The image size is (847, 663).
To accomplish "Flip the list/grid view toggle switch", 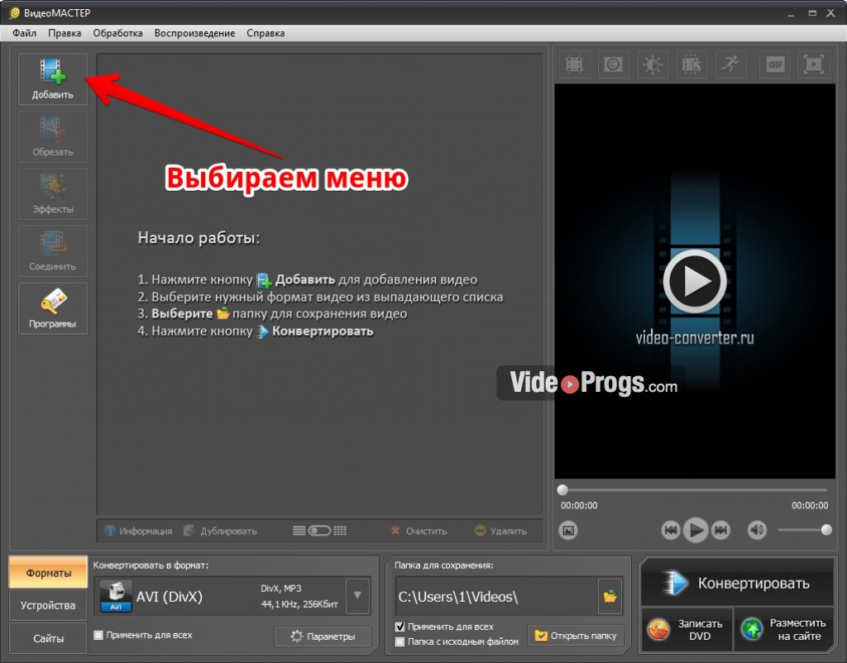I will point(319,531).
